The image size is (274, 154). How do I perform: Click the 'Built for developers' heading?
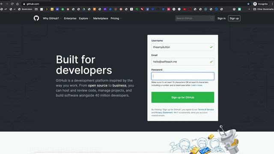coord(84,65)
